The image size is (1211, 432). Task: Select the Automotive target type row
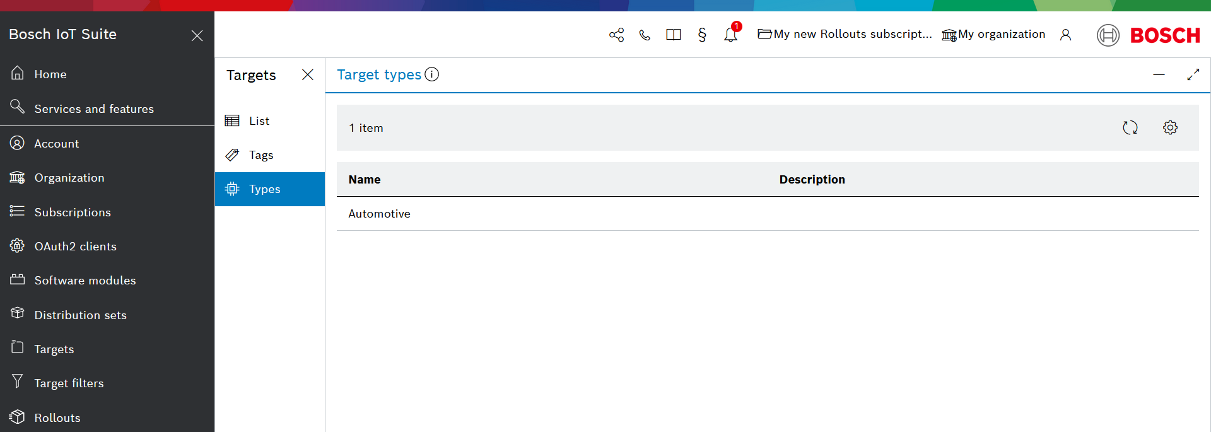pyautogui.click(x=379, y=214)
